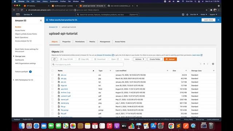Go back in browser history
Screen dimensions: 233x131
coord(14,10)
